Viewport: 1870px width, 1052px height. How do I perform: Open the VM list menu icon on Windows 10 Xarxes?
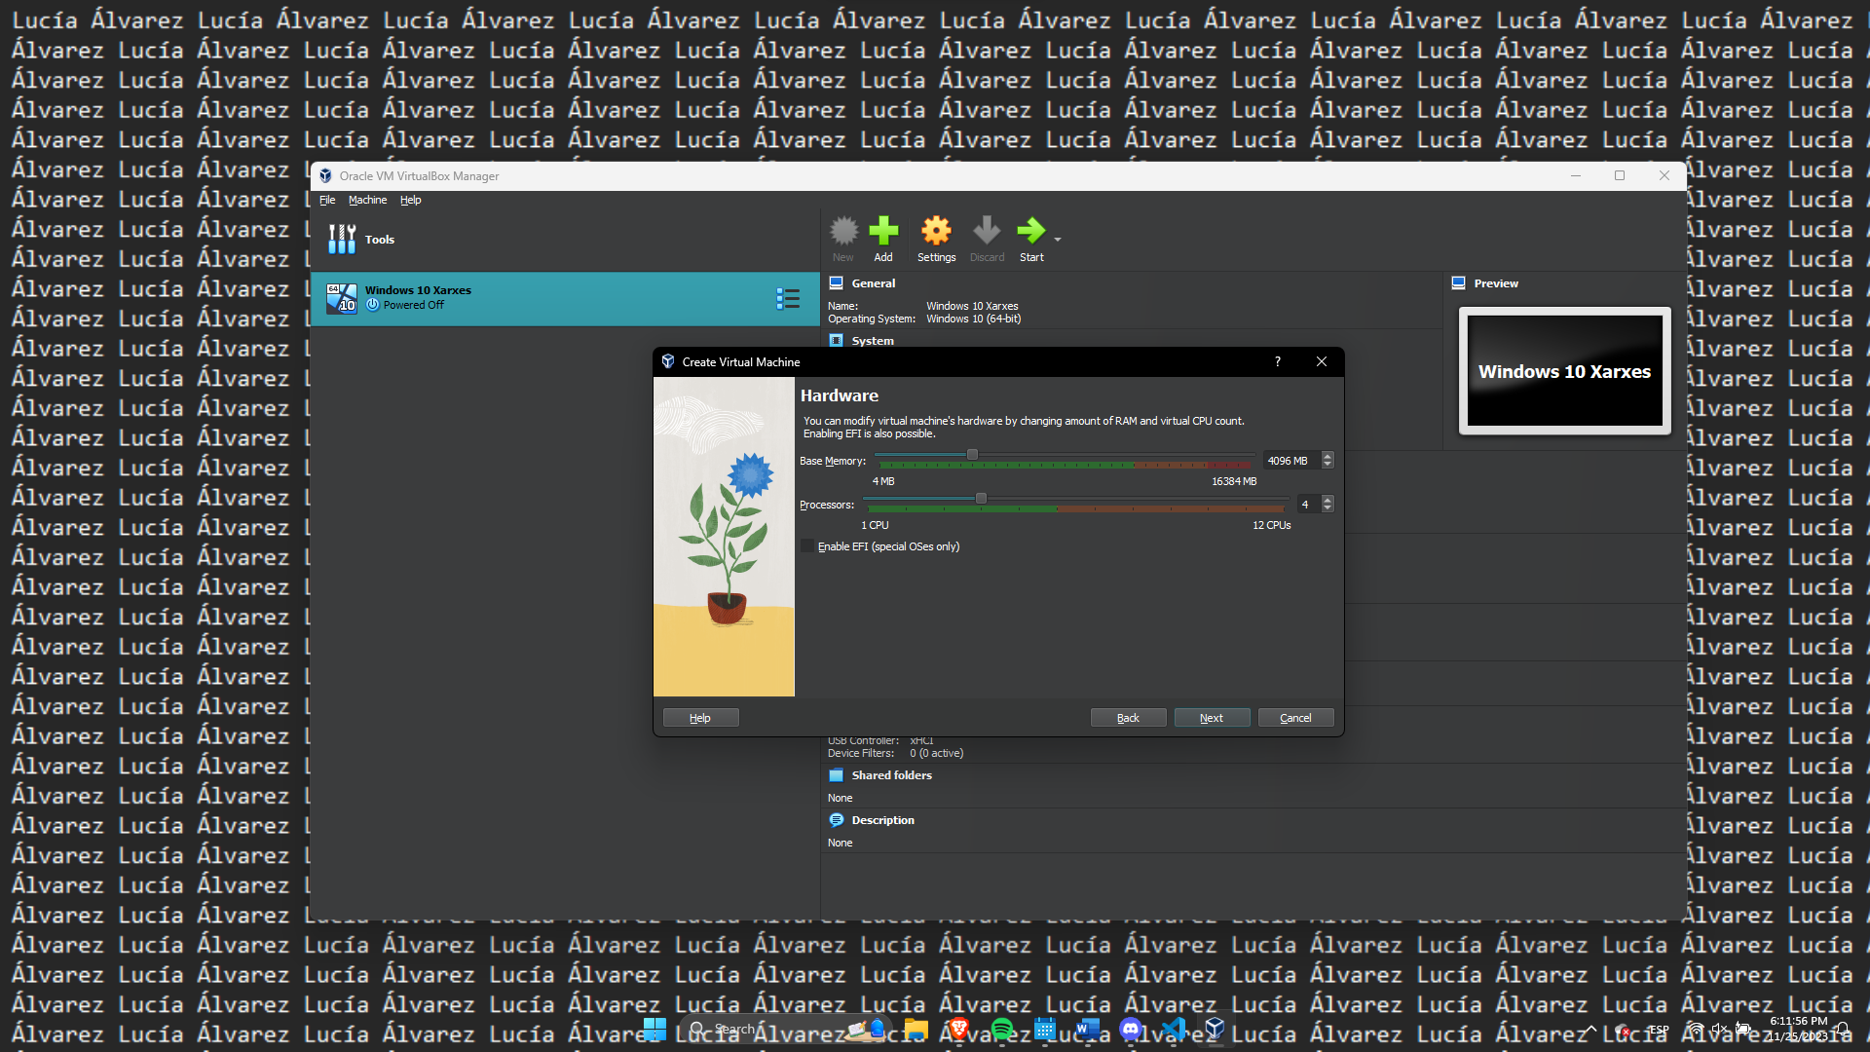pos(788,298)
